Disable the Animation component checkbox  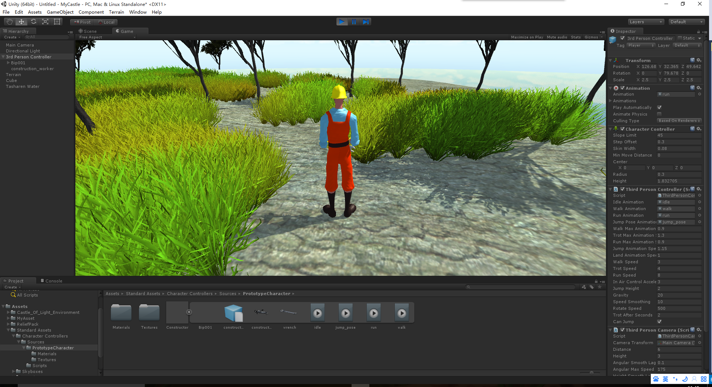pos(623,88)
